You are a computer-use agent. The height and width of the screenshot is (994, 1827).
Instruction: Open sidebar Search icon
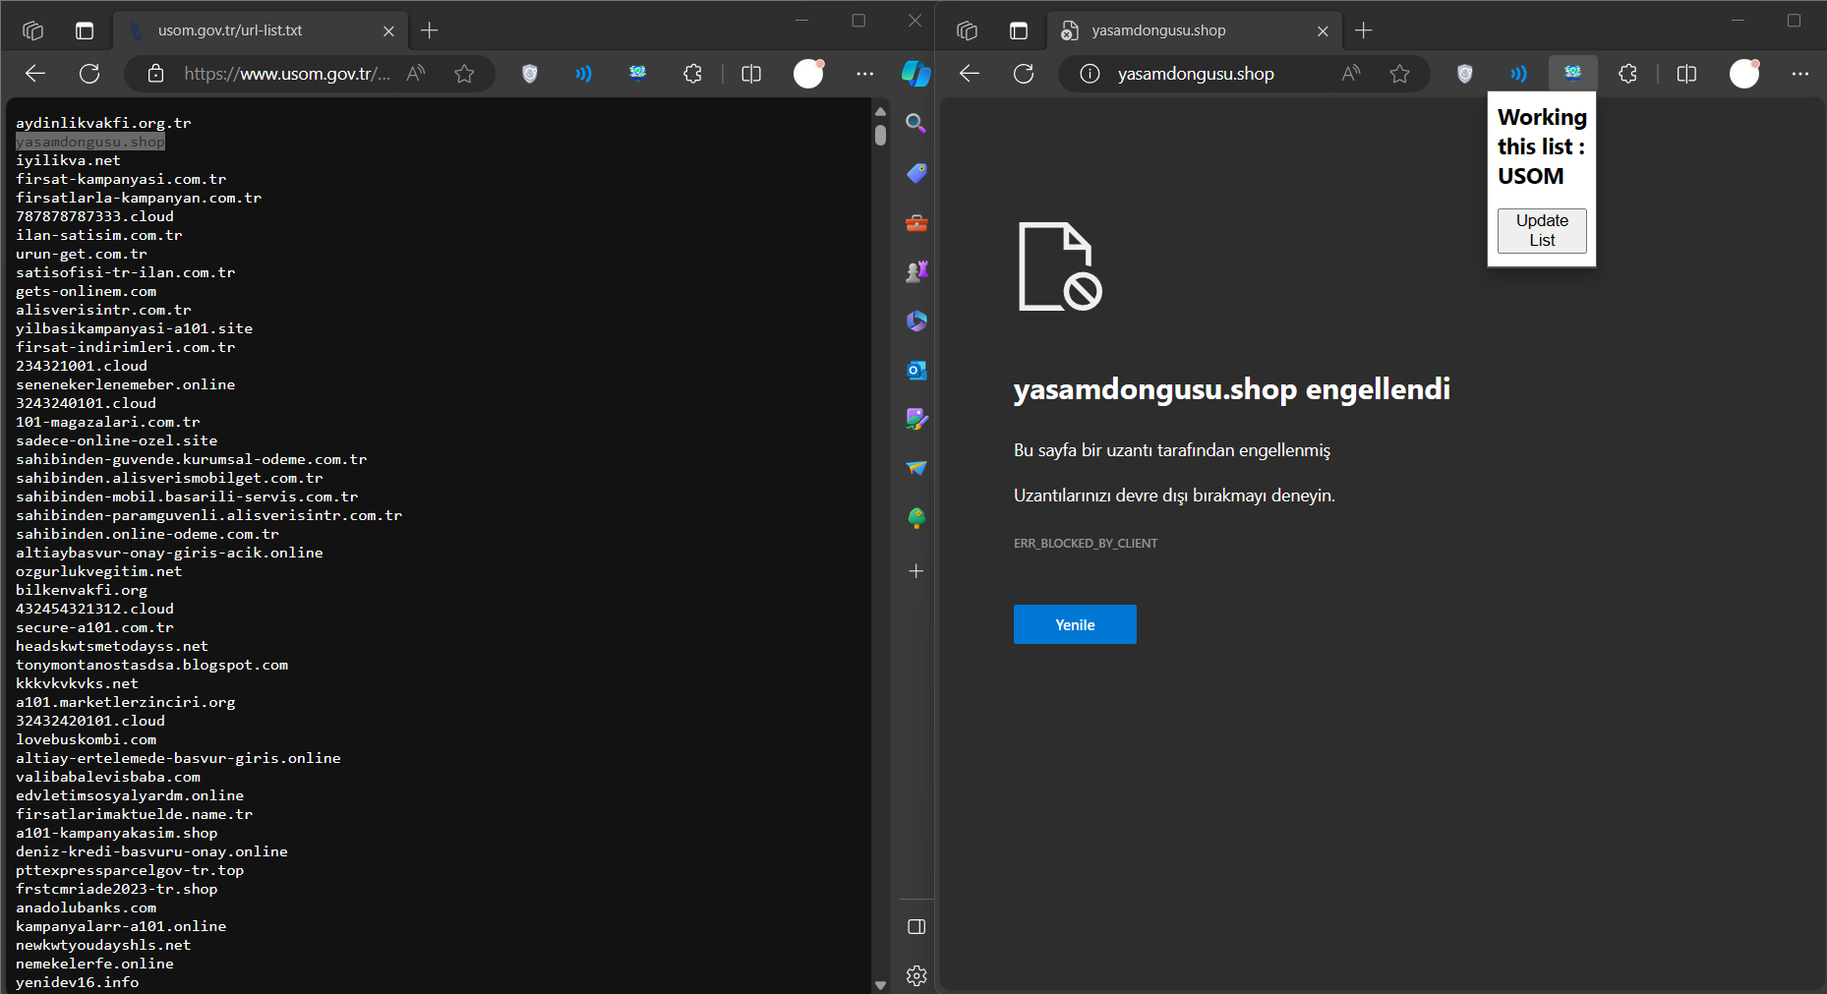(915, 124)
